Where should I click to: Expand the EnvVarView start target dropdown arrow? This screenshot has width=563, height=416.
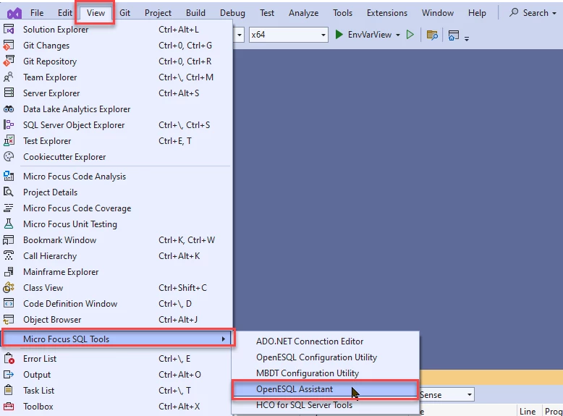(x=398, y=35)
